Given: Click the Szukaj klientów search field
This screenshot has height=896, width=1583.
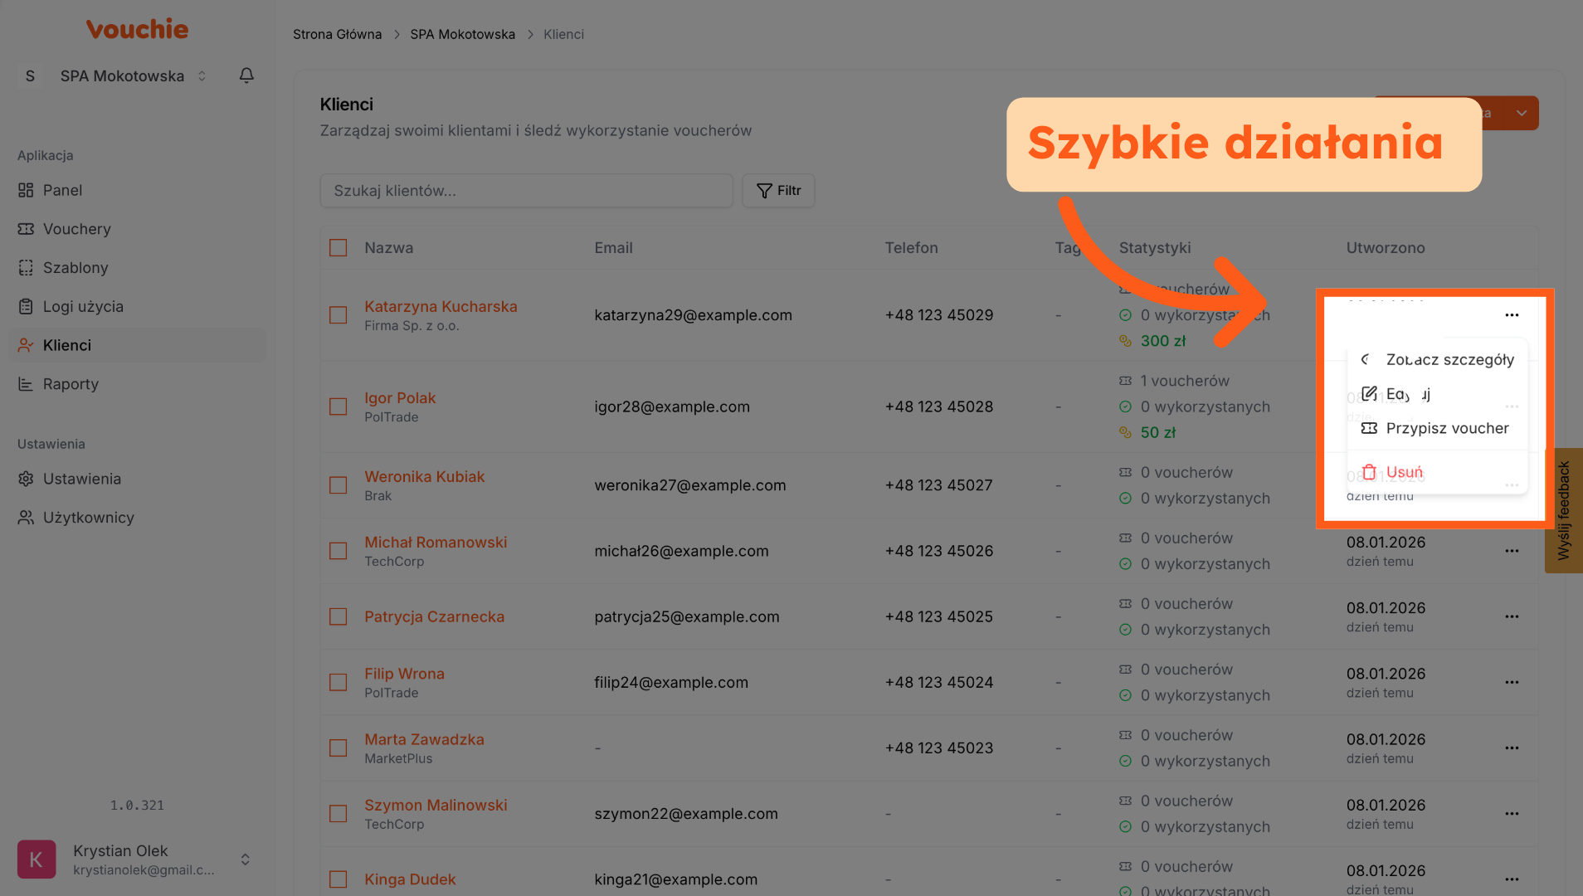Looking at the screenshot, I should tap(526, 191).
